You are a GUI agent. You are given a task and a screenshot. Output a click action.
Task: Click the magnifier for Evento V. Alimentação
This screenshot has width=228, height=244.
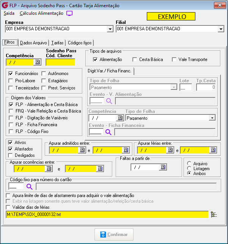109,101
